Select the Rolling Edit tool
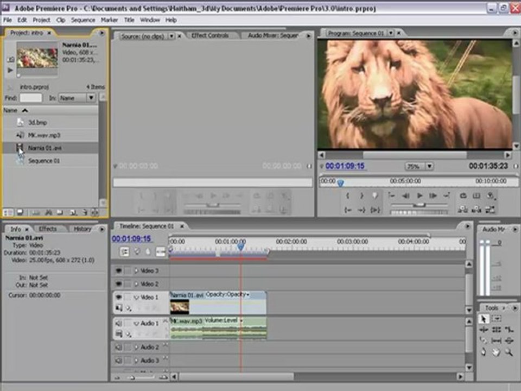This screenshot has height=391, width=521. [497, 330]
